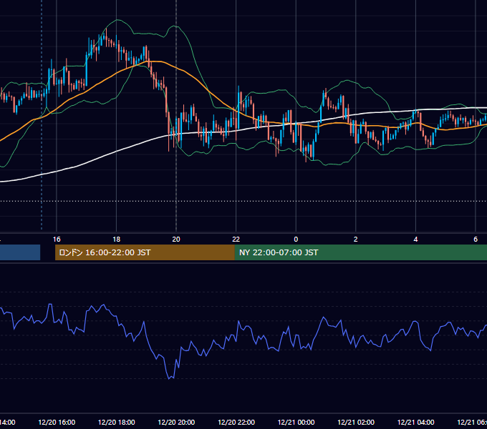Click the 12/20 16:00 date label
This screenshot has height=429, width=487.
(x=57, y=423)
